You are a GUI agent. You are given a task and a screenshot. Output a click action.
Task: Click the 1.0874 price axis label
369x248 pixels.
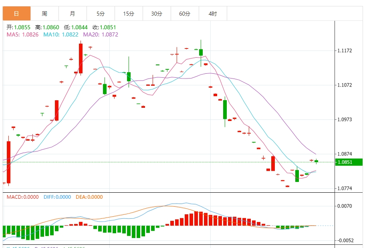(345, 154)
